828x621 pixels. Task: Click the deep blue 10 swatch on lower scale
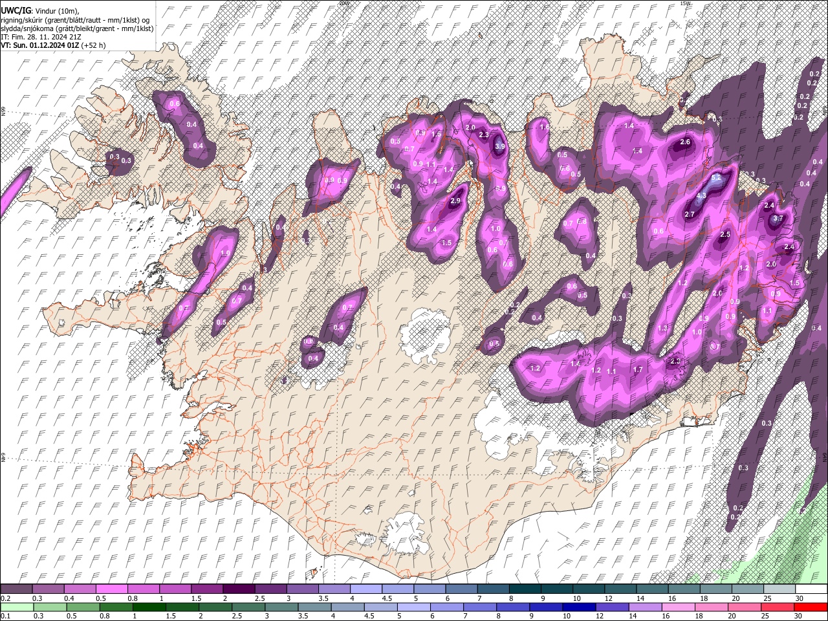[x=579, y=607]
